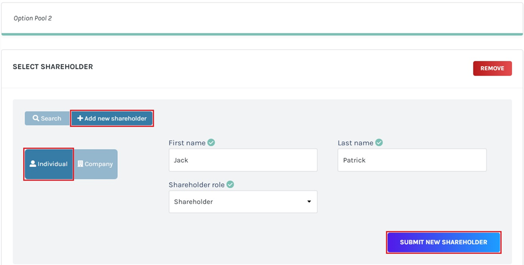Click the Shareholder role label text
The width and height of the screenshot is (524, 265).
tap(196, 185)
